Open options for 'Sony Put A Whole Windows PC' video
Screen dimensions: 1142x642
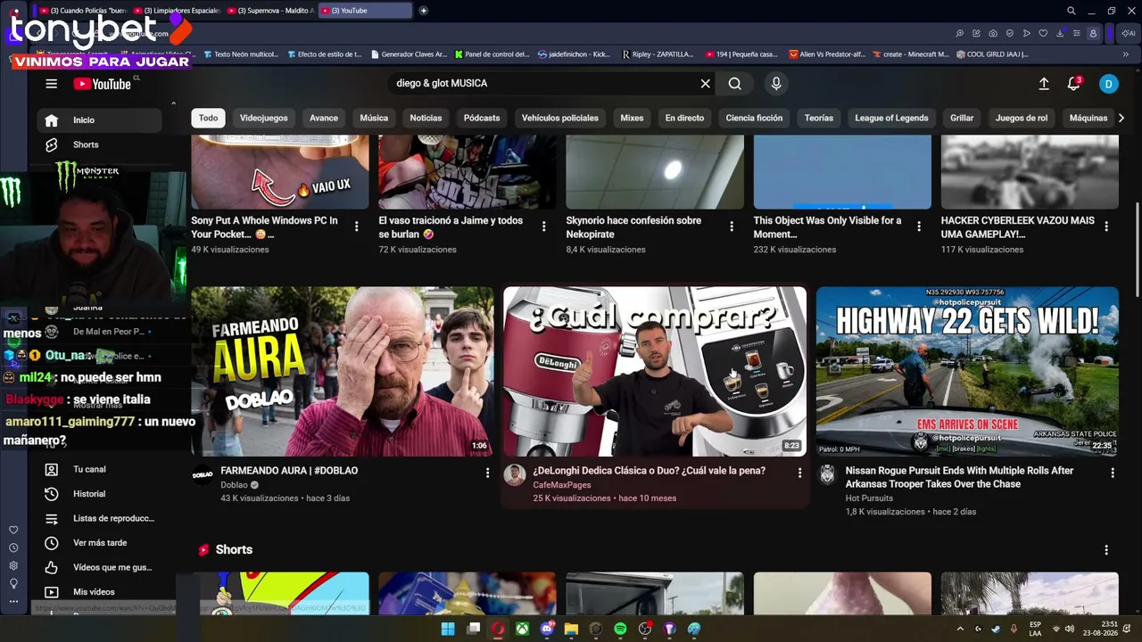point(357,226)
